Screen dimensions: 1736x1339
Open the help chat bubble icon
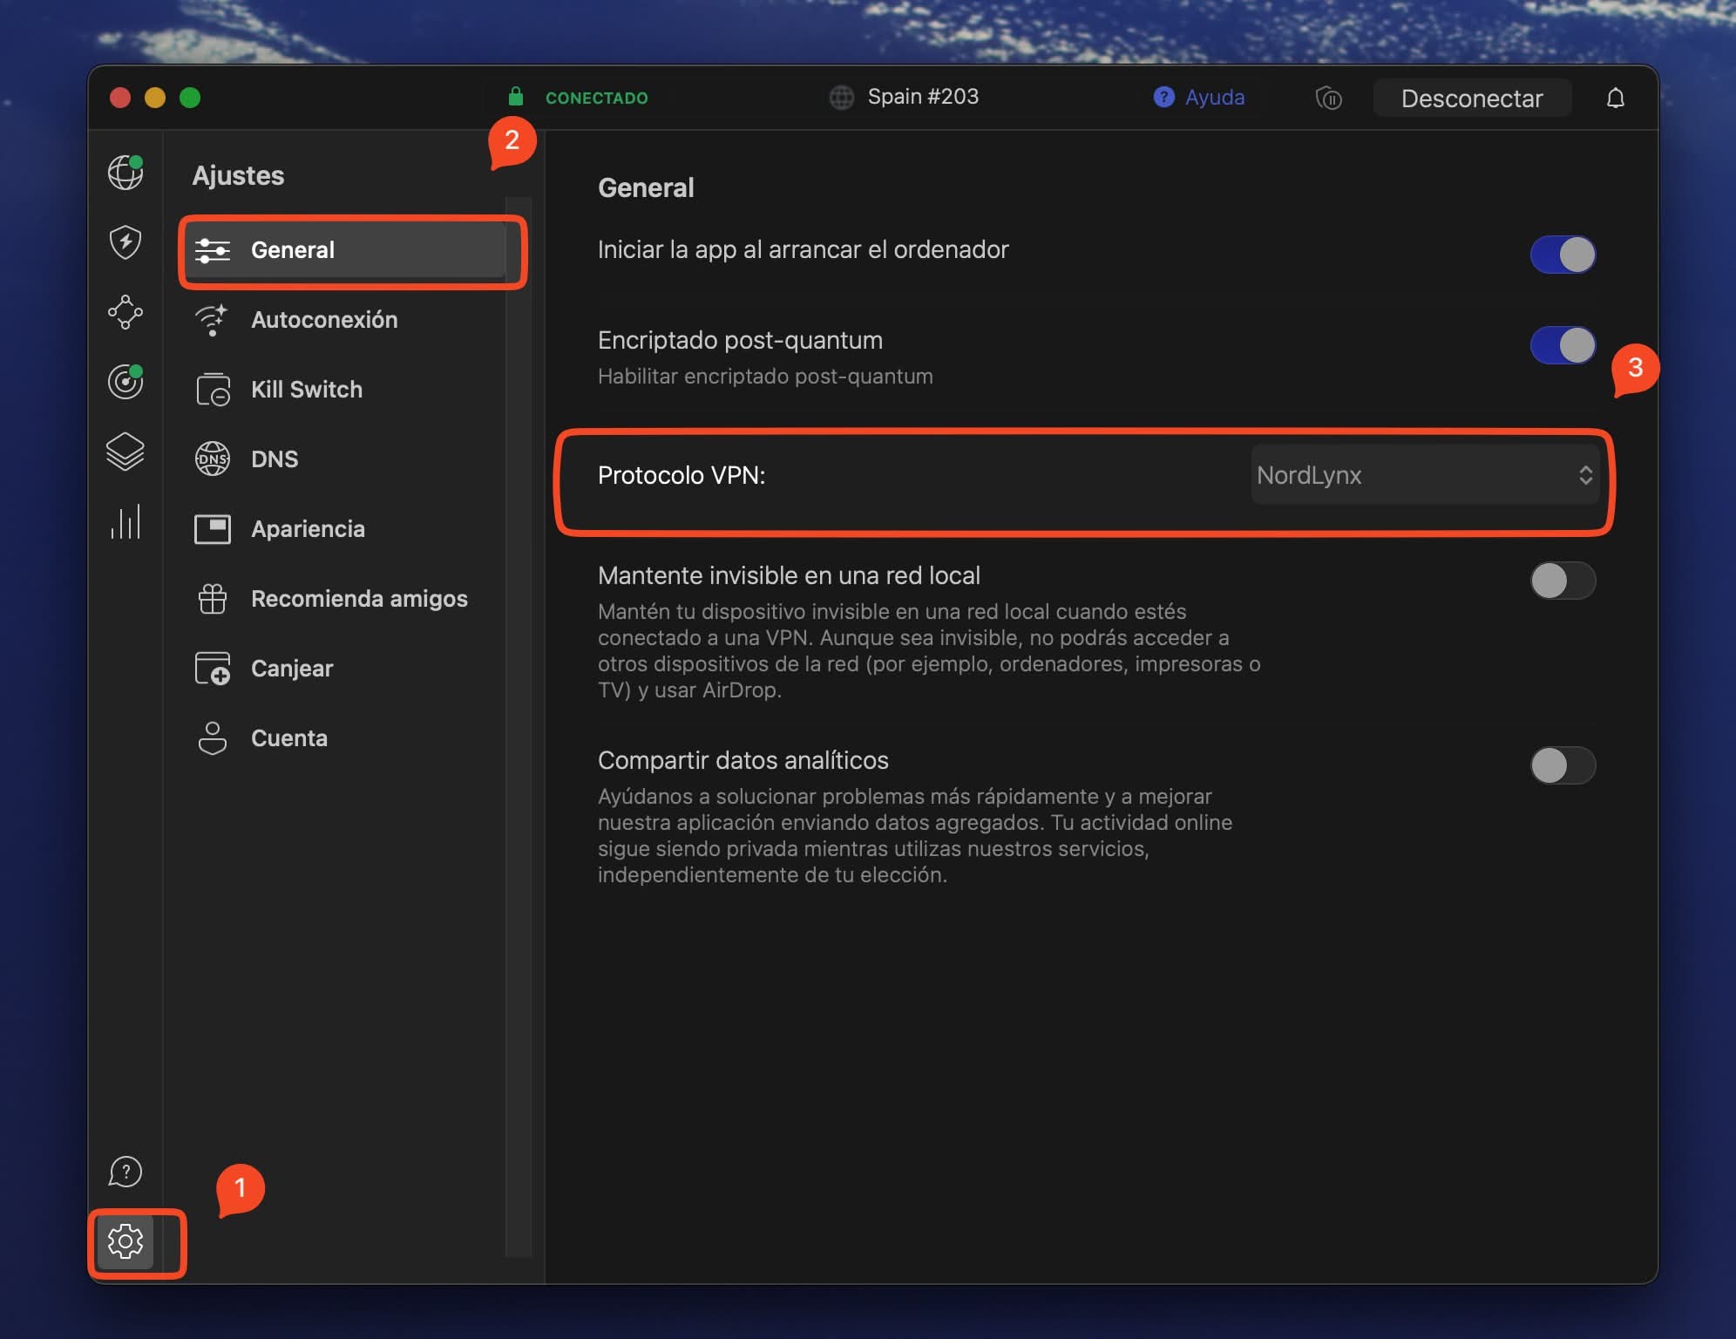click(125, 1172)
